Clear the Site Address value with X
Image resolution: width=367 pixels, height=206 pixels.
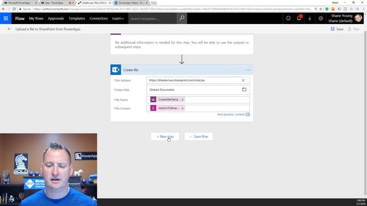click(x=243, y=80)
